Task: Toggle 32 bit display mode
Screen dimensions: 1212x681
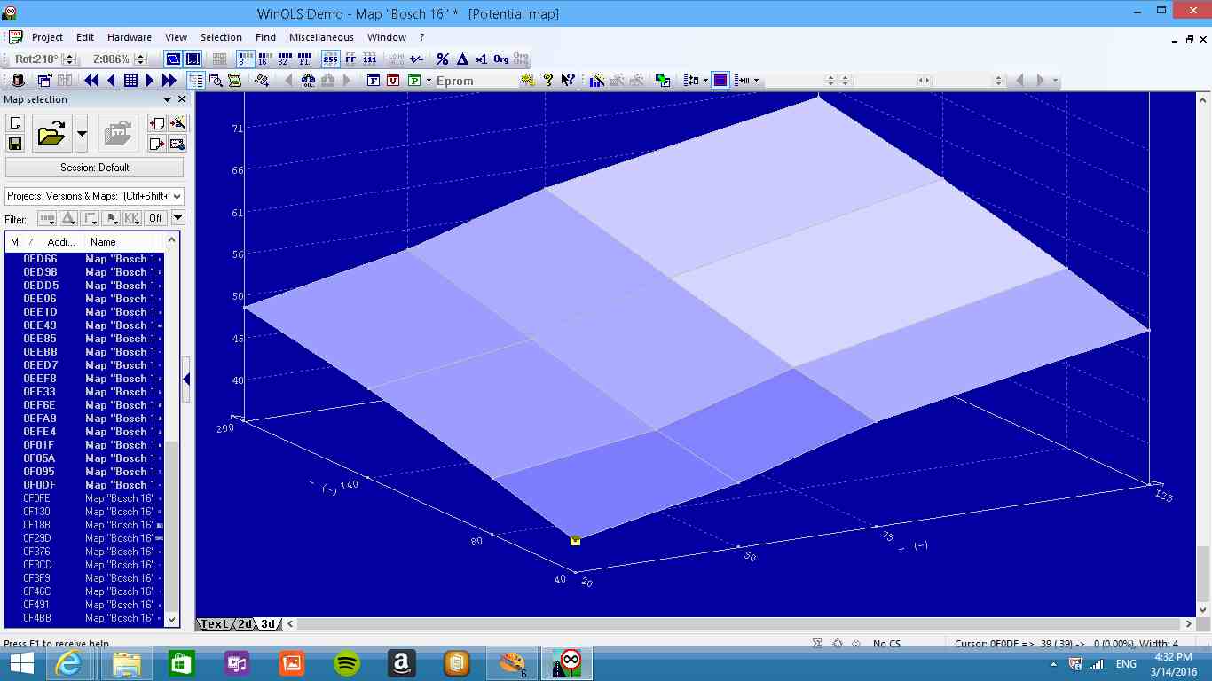Action: 284,59
